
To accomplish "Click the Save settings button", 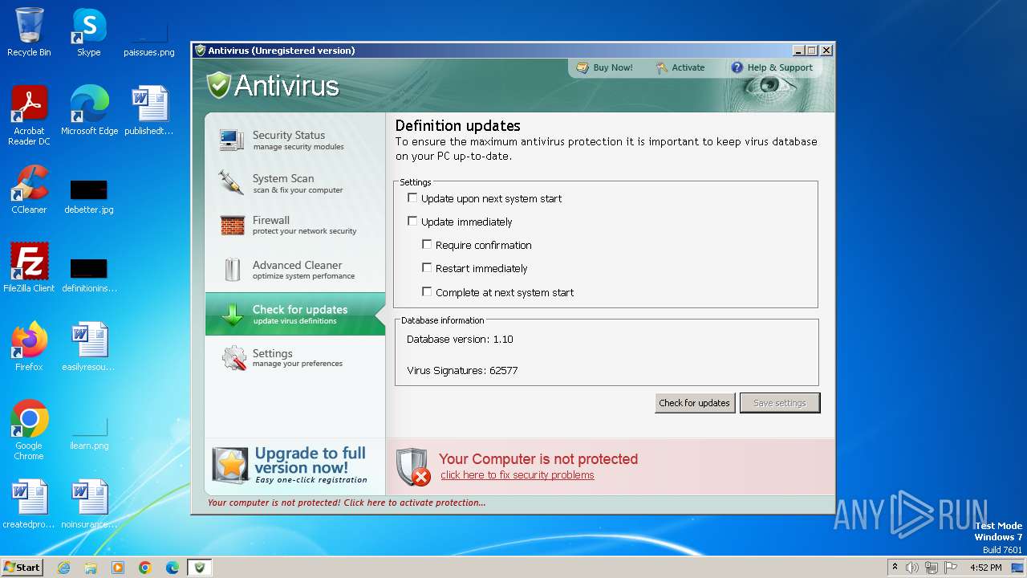I will [x=780, y=403].
